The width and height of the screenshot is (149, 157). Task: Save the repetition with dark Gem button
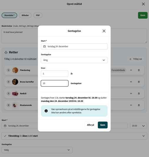pos(103,125)
